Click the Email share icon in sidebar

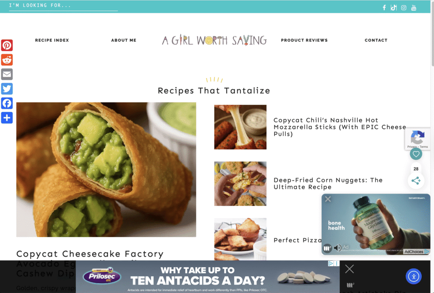click(x=7, y=75)
